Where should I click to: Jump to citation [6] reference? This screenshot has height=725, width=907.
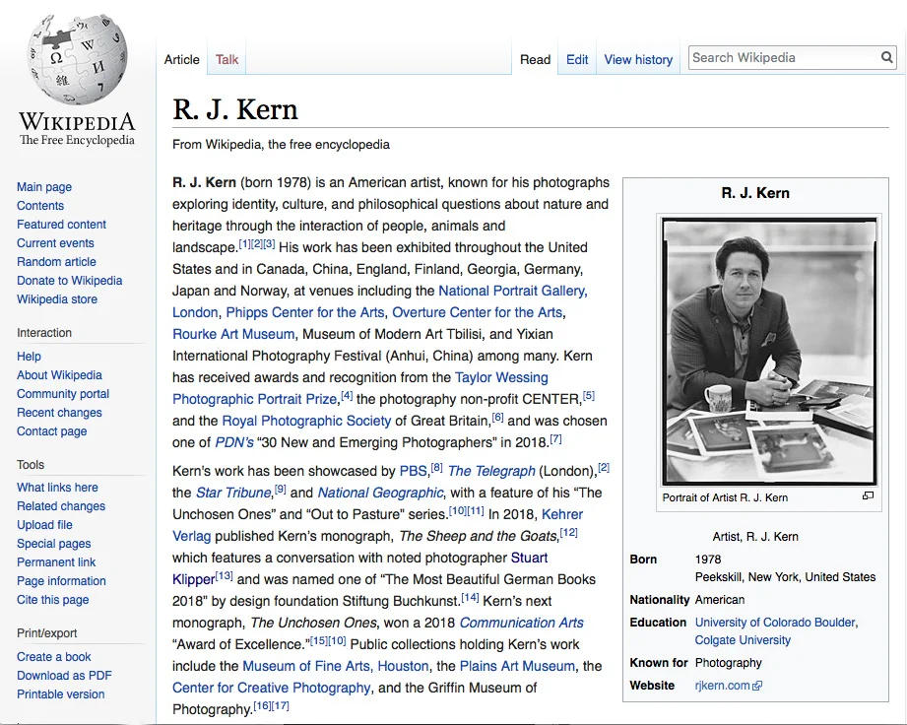[x=497, y=418]
